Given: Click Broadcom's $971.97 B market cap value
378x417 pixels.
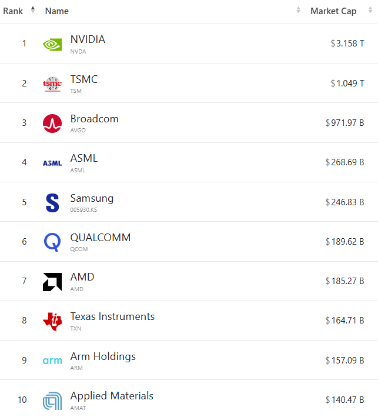Looking at the screenshot, I should point(344,122).
